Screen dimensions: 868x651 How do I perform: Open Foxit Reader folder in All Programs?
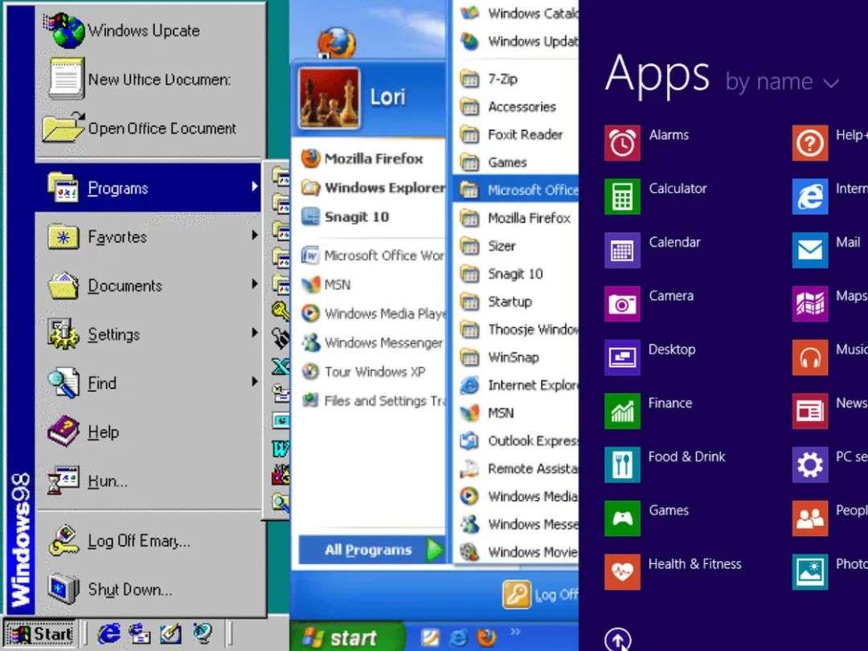(x=516, y=134)
